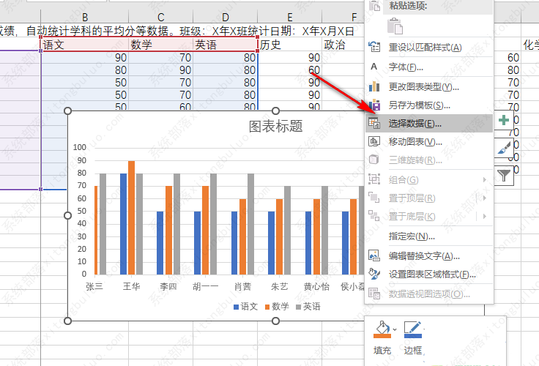This screenshot has width=539, height=366.
Task: Click the chart's left middle resize handle
Action: pos(67,215)
